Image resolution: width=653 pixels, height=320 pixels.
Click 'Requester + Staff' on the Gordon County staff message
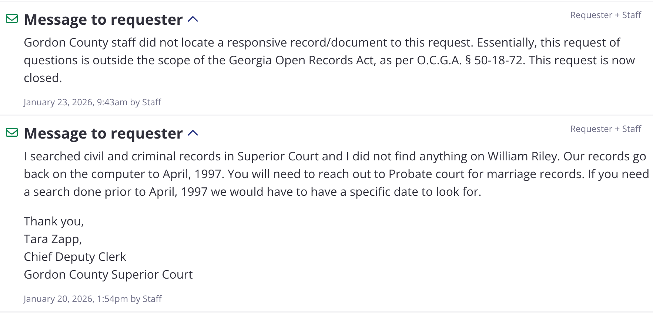click(605, 15)
